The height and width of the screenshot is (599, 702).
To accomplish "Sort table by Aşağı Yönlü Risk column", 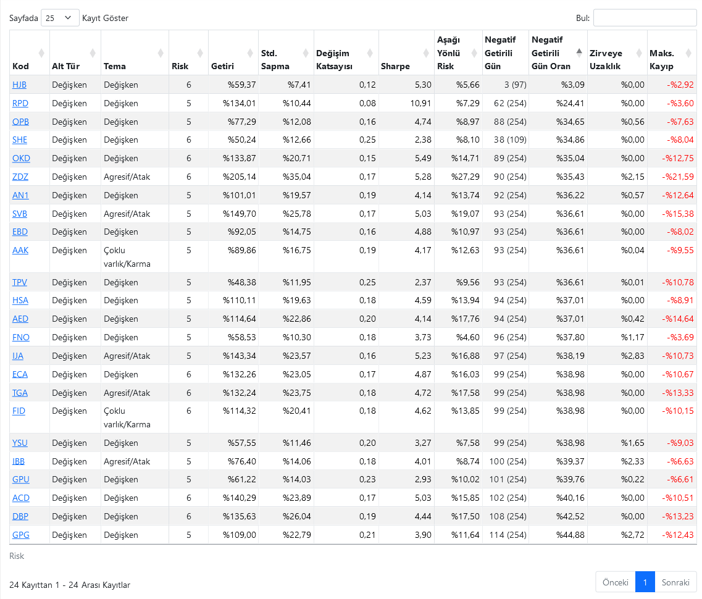I will point(458,53).
